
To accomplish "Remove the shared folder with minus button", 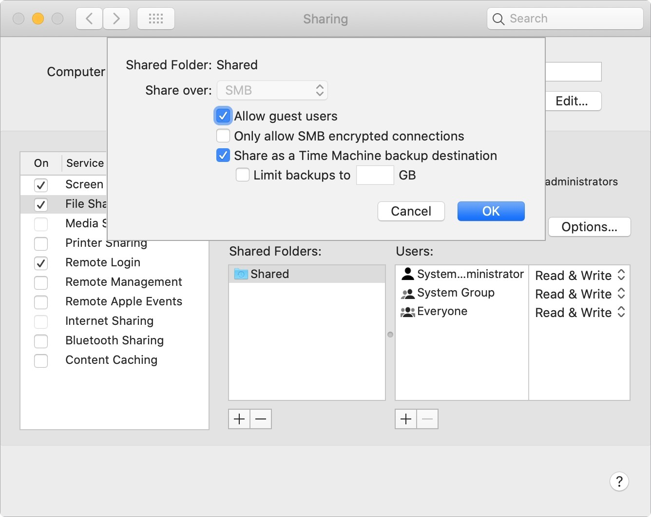I will coord(261,419).
